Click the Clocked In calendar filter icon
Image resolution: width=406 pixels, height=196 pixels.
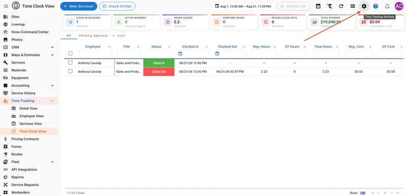(180, 54)
